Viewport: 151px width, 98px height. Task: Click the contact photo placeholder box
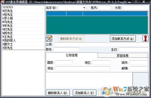pyautogui.click(x=141, y=80)
